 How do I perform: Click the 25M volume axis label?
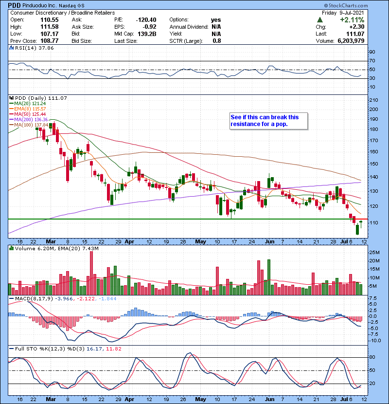[x=374, y=252]
